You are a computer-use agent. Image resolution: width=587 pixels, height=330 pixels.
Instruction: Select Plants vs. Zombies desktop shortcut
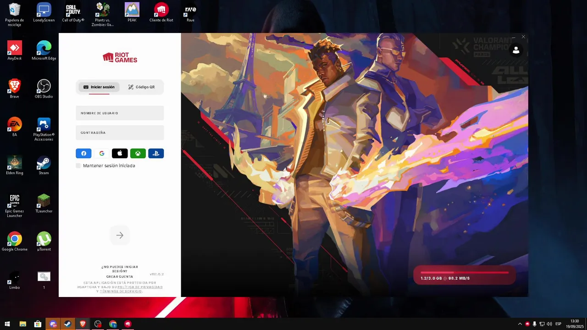(x=103, y=14)
